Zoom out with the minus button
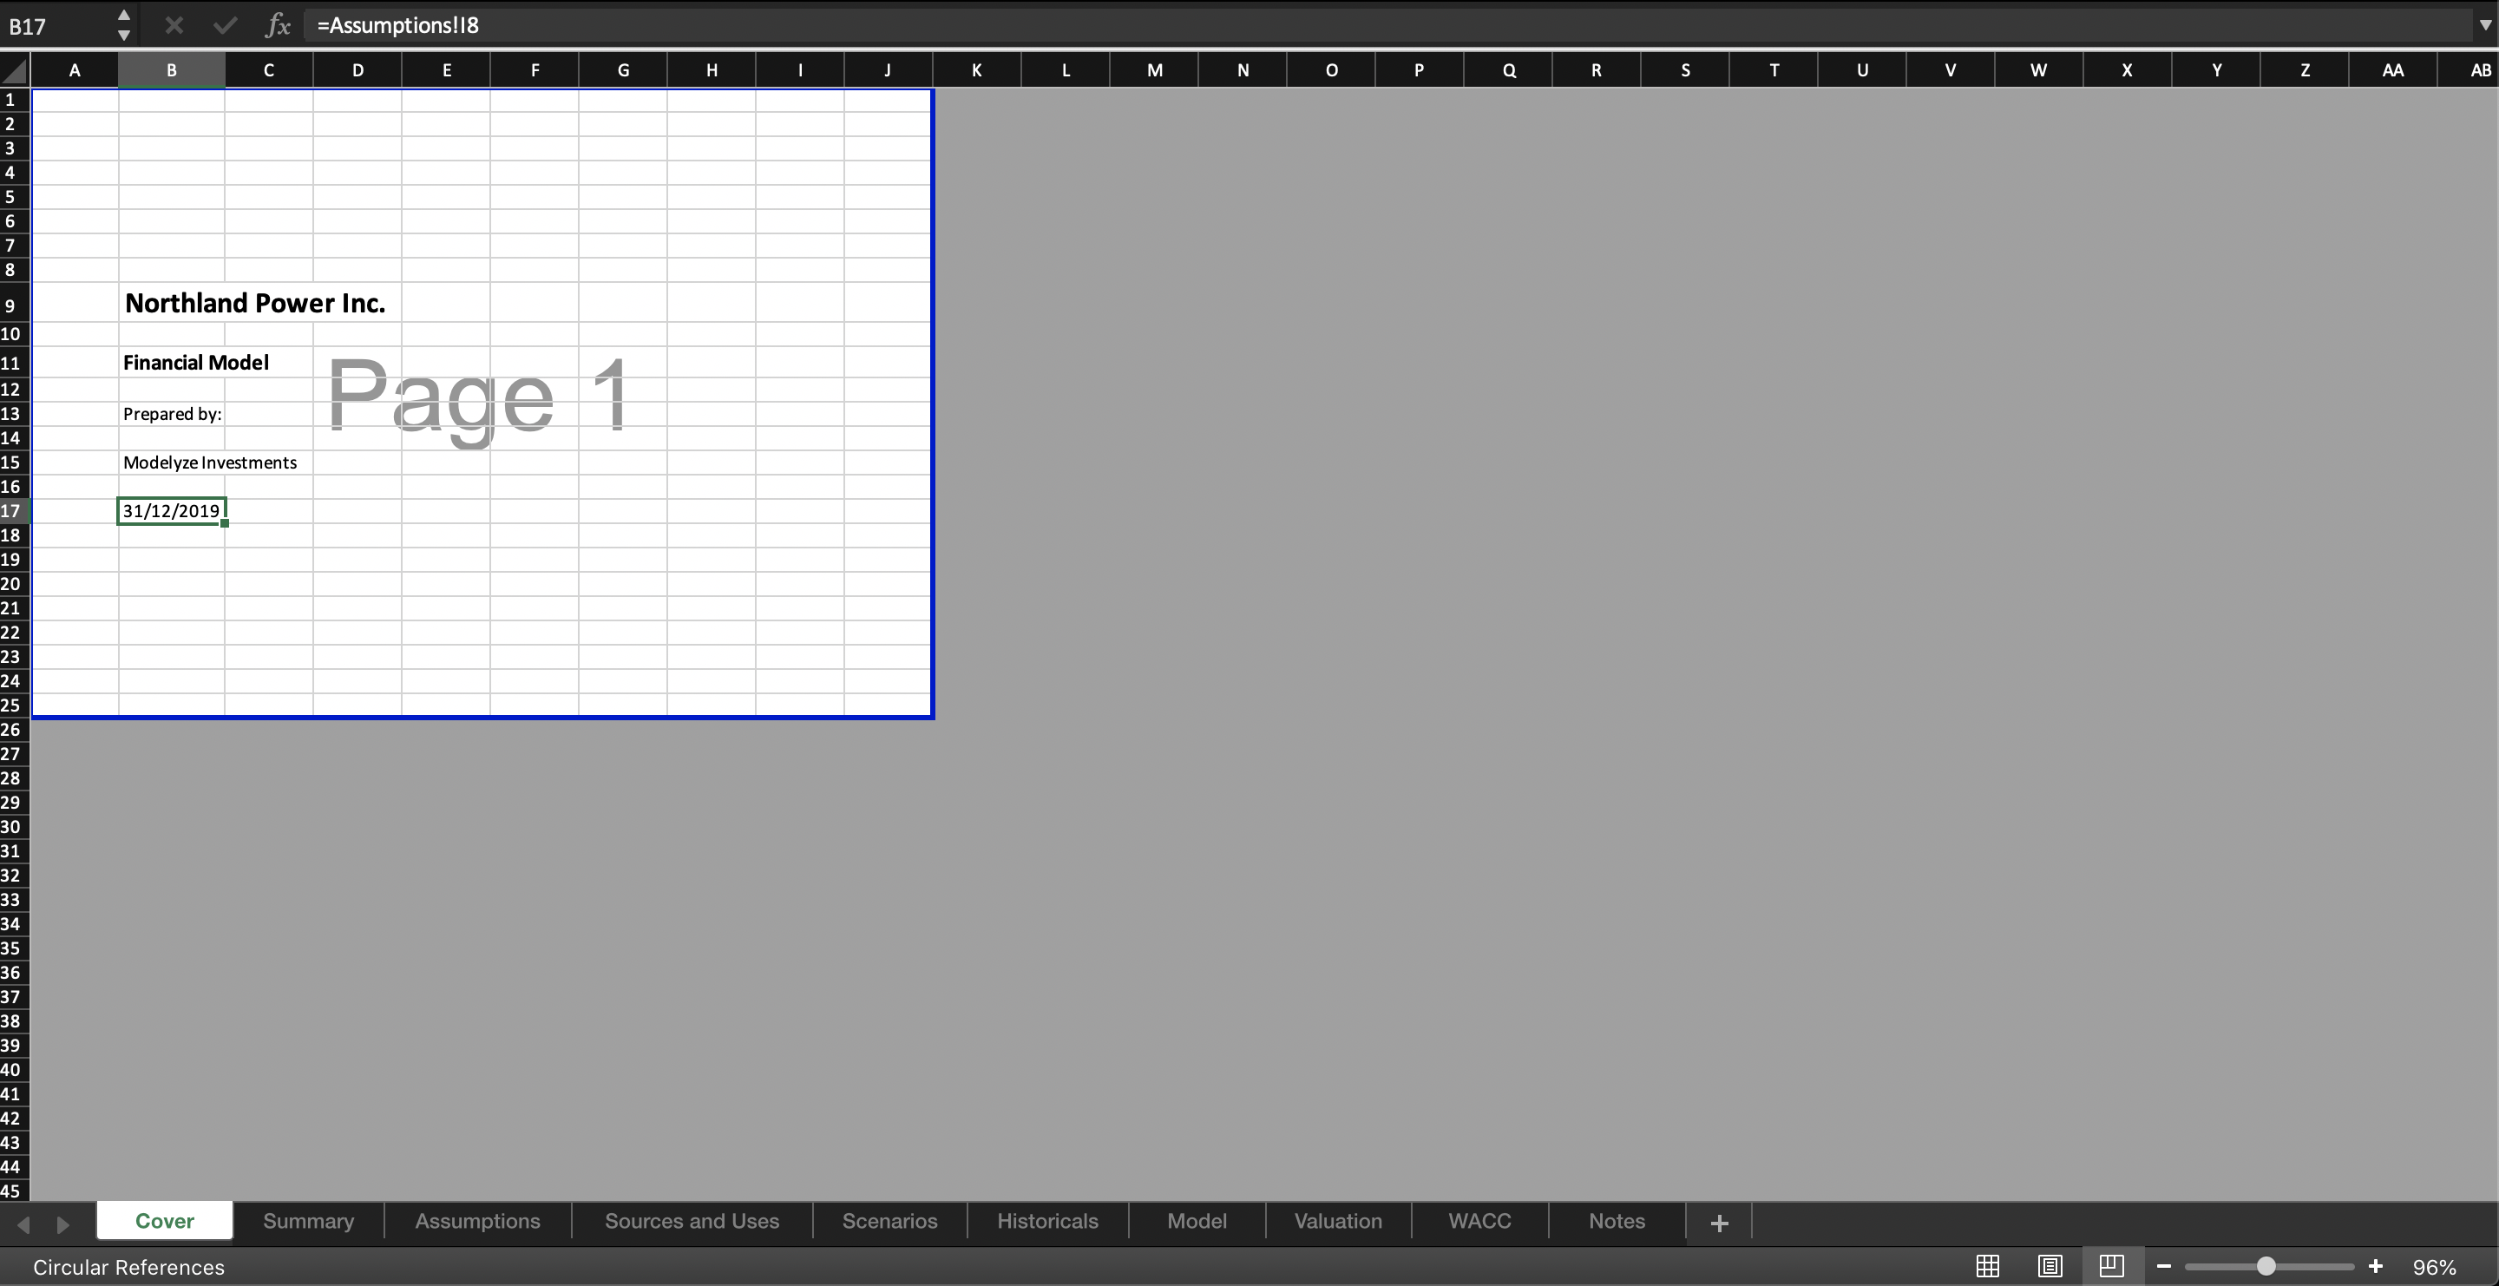This screenshot has width=2499, height=1286. click(x=2163, y=1266)
